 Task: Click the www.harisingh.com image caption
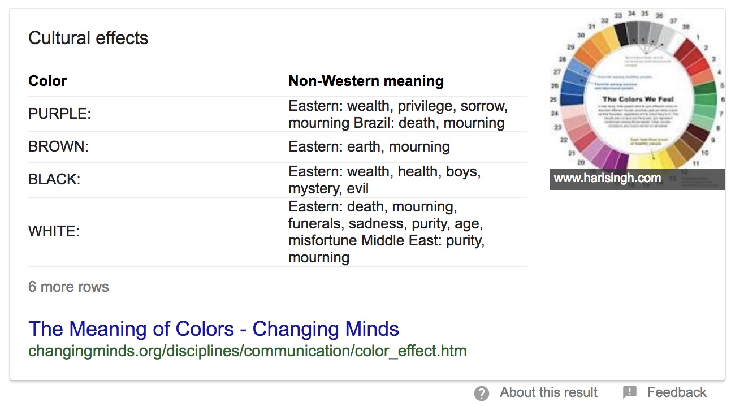[607, 179]
